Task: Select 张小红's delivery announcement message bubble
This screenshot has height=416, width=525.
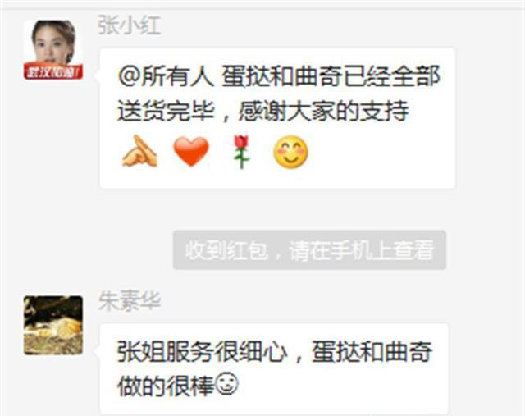Action: pyautogui.click(x=277, y=118)
